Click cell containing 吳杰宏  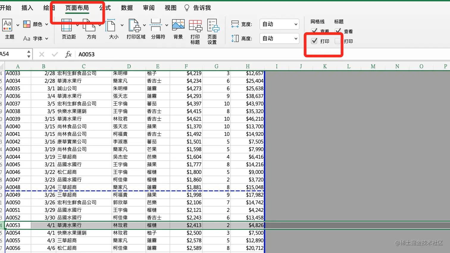[x=129, y=157]
